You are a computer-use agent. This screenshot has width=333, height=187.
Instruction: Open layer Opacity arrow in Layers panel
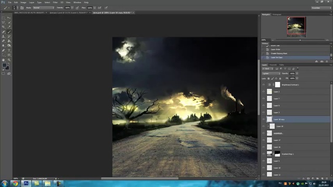pos(297,74)
